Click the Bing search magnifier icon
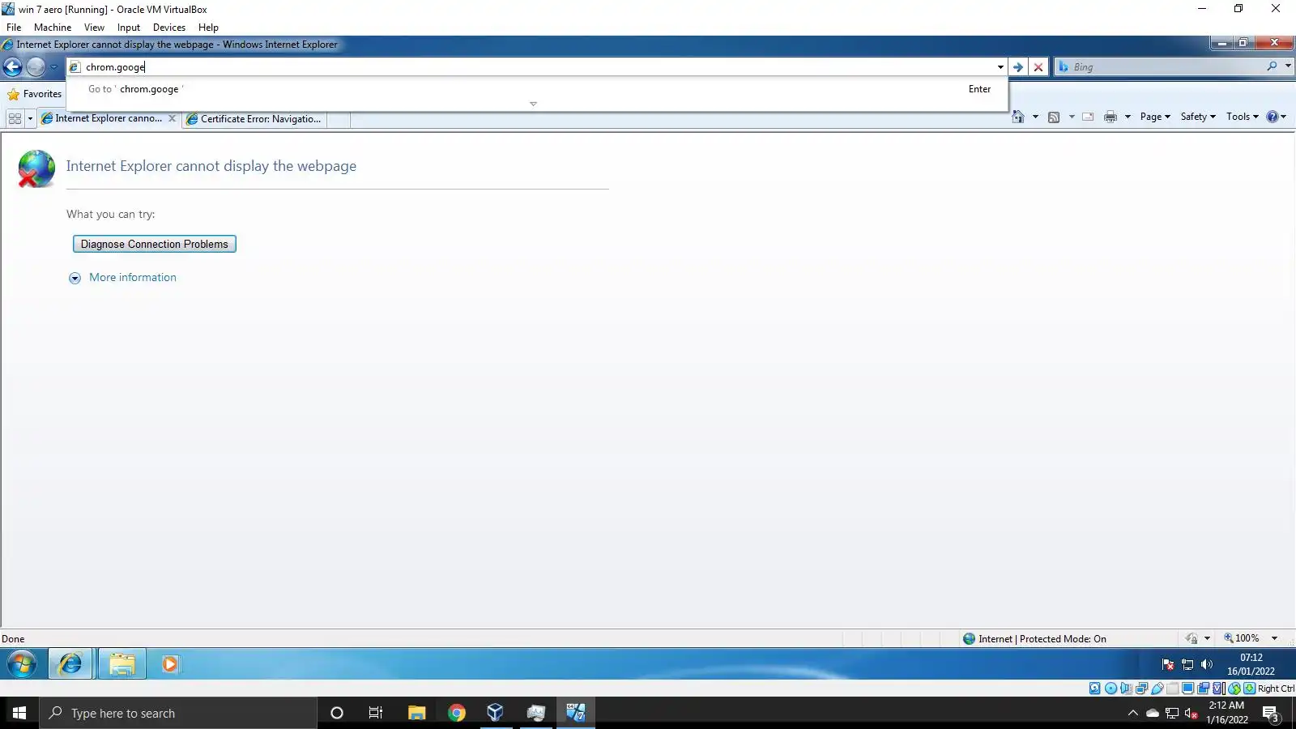The height and width of the screenshot is (729, 1296). pos(1272,66)
